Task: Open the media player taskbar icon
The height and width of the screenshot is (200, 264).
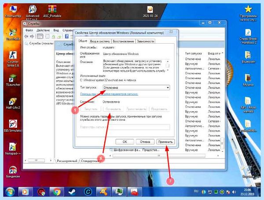Action: pos(25,192)
